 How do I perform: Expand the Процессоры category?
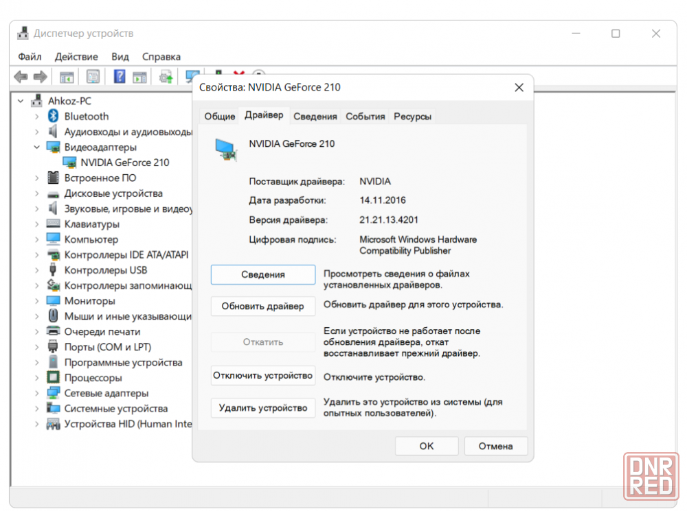pyautogui.click(x=37, y=377)
